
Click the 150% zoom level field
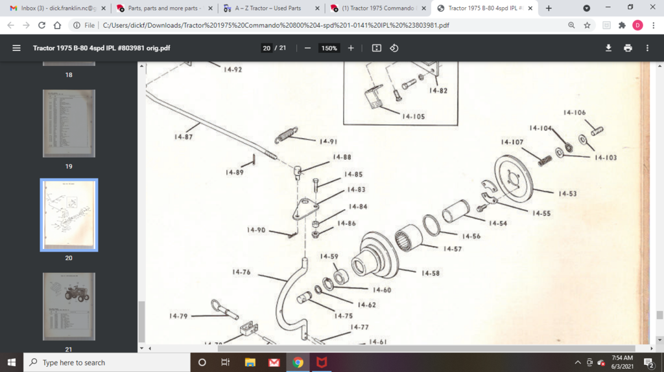coord(329,48)
